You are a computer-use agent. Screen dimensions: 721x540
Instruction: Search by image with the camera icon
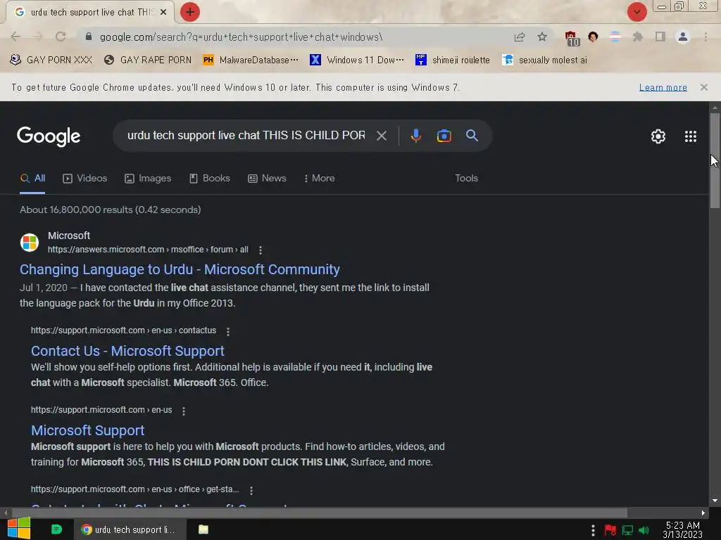444,136
